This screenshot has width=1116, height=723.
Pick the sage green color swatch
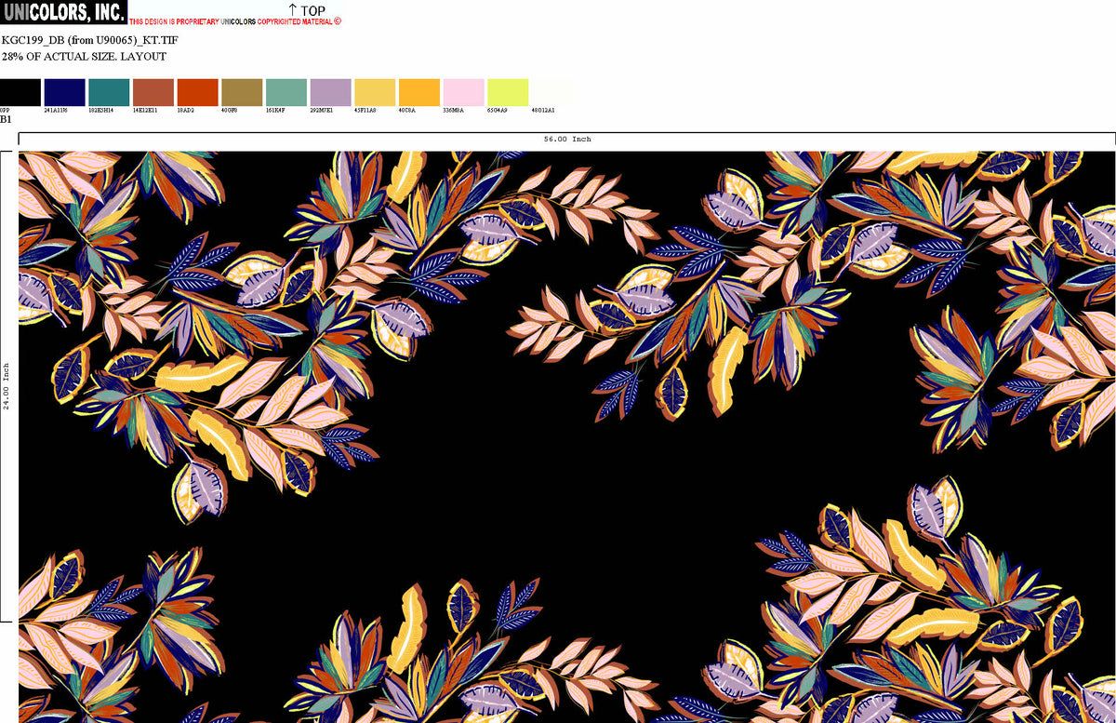tap(286, 92)
